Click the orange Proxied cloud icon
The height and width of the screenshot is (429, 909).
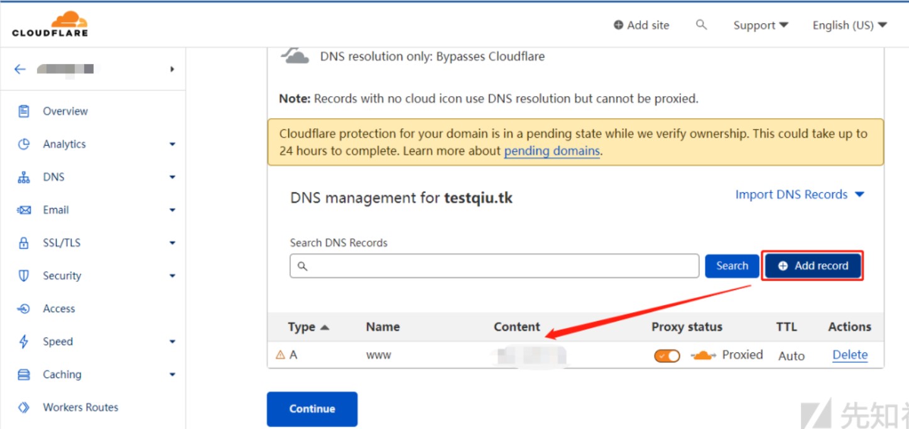click(704, 356)
